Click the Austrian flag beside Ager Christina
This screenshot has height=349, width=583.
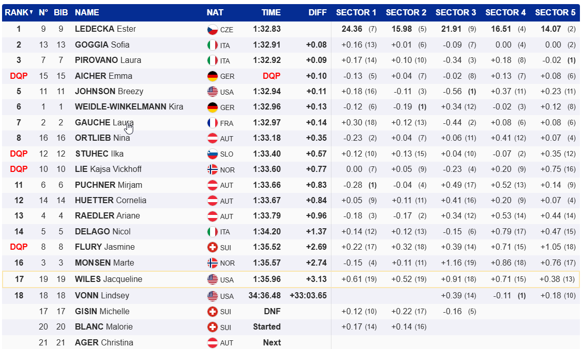[212, 343]
